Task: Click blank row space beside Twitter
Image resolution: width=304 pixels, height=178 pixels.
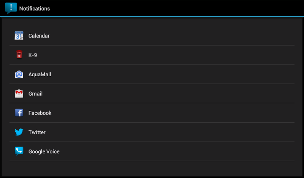Action: click(170, 132)
